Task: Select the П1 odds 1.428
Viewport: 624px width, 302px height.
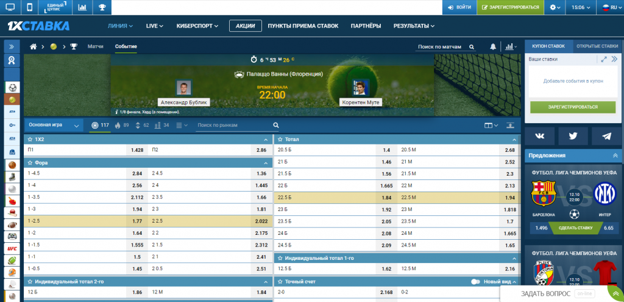Action: point(137,149)
